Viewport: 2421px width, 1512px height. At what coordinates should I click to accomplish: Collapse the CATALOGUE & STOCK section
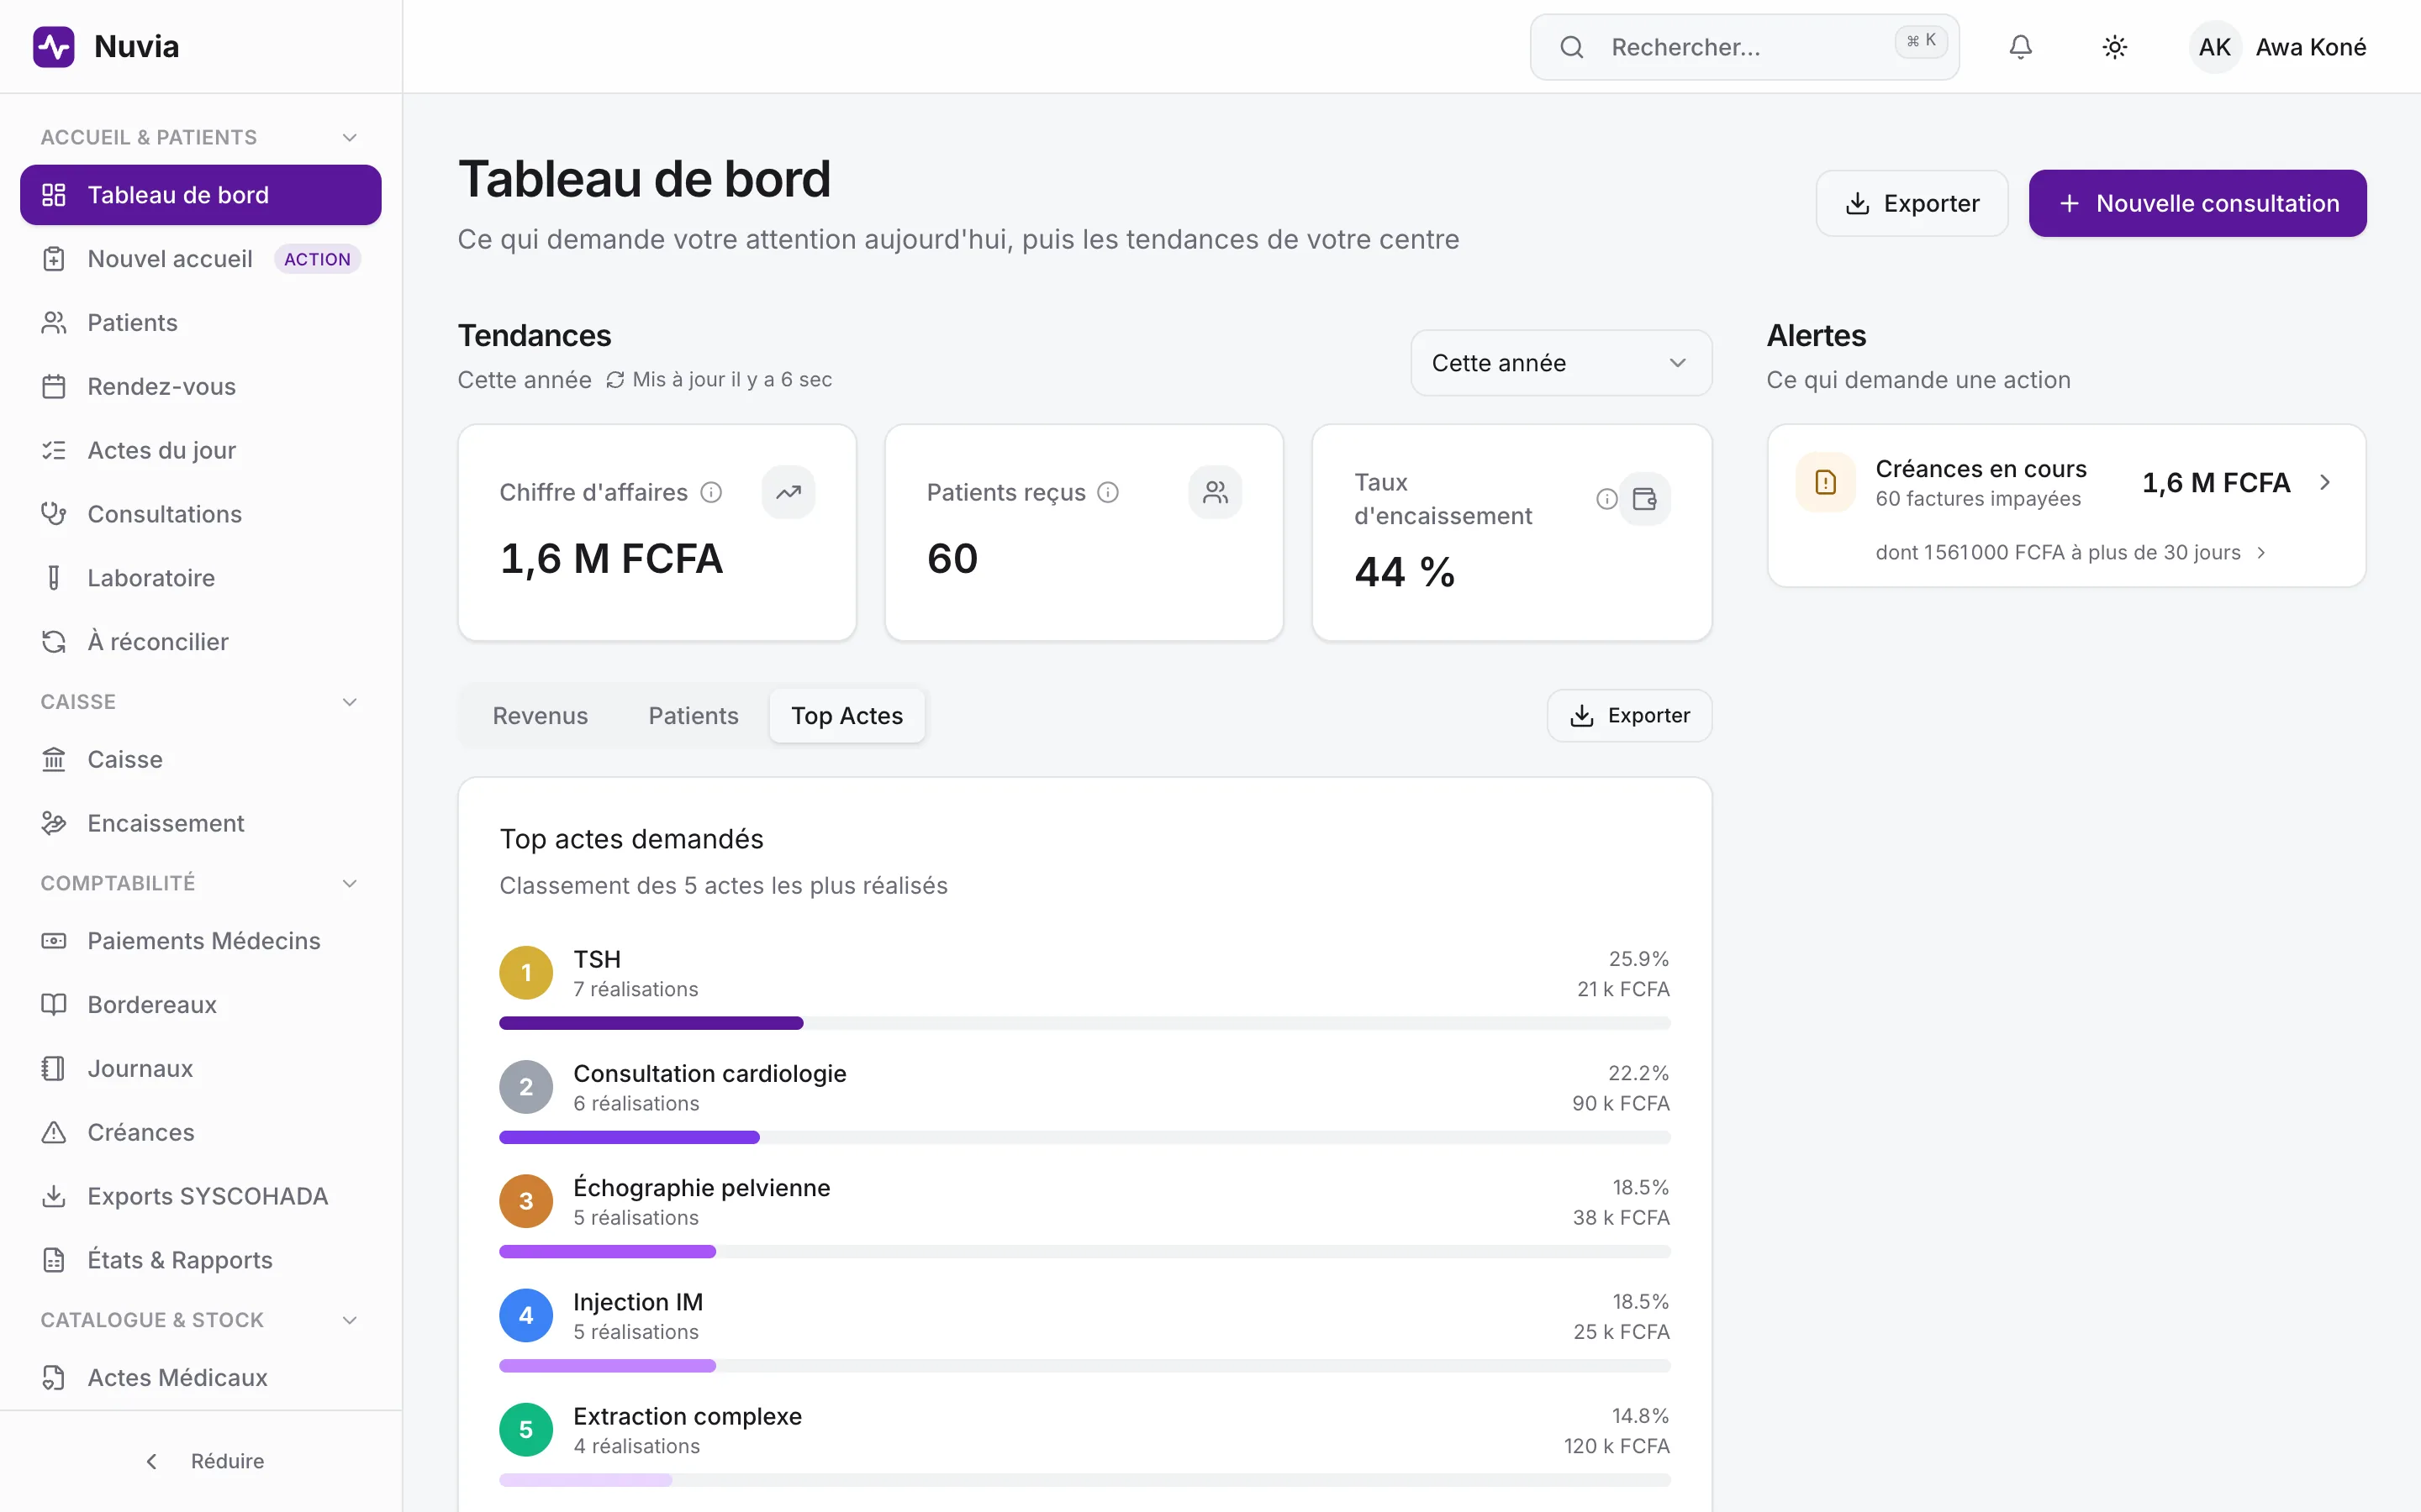[349, 1320]
